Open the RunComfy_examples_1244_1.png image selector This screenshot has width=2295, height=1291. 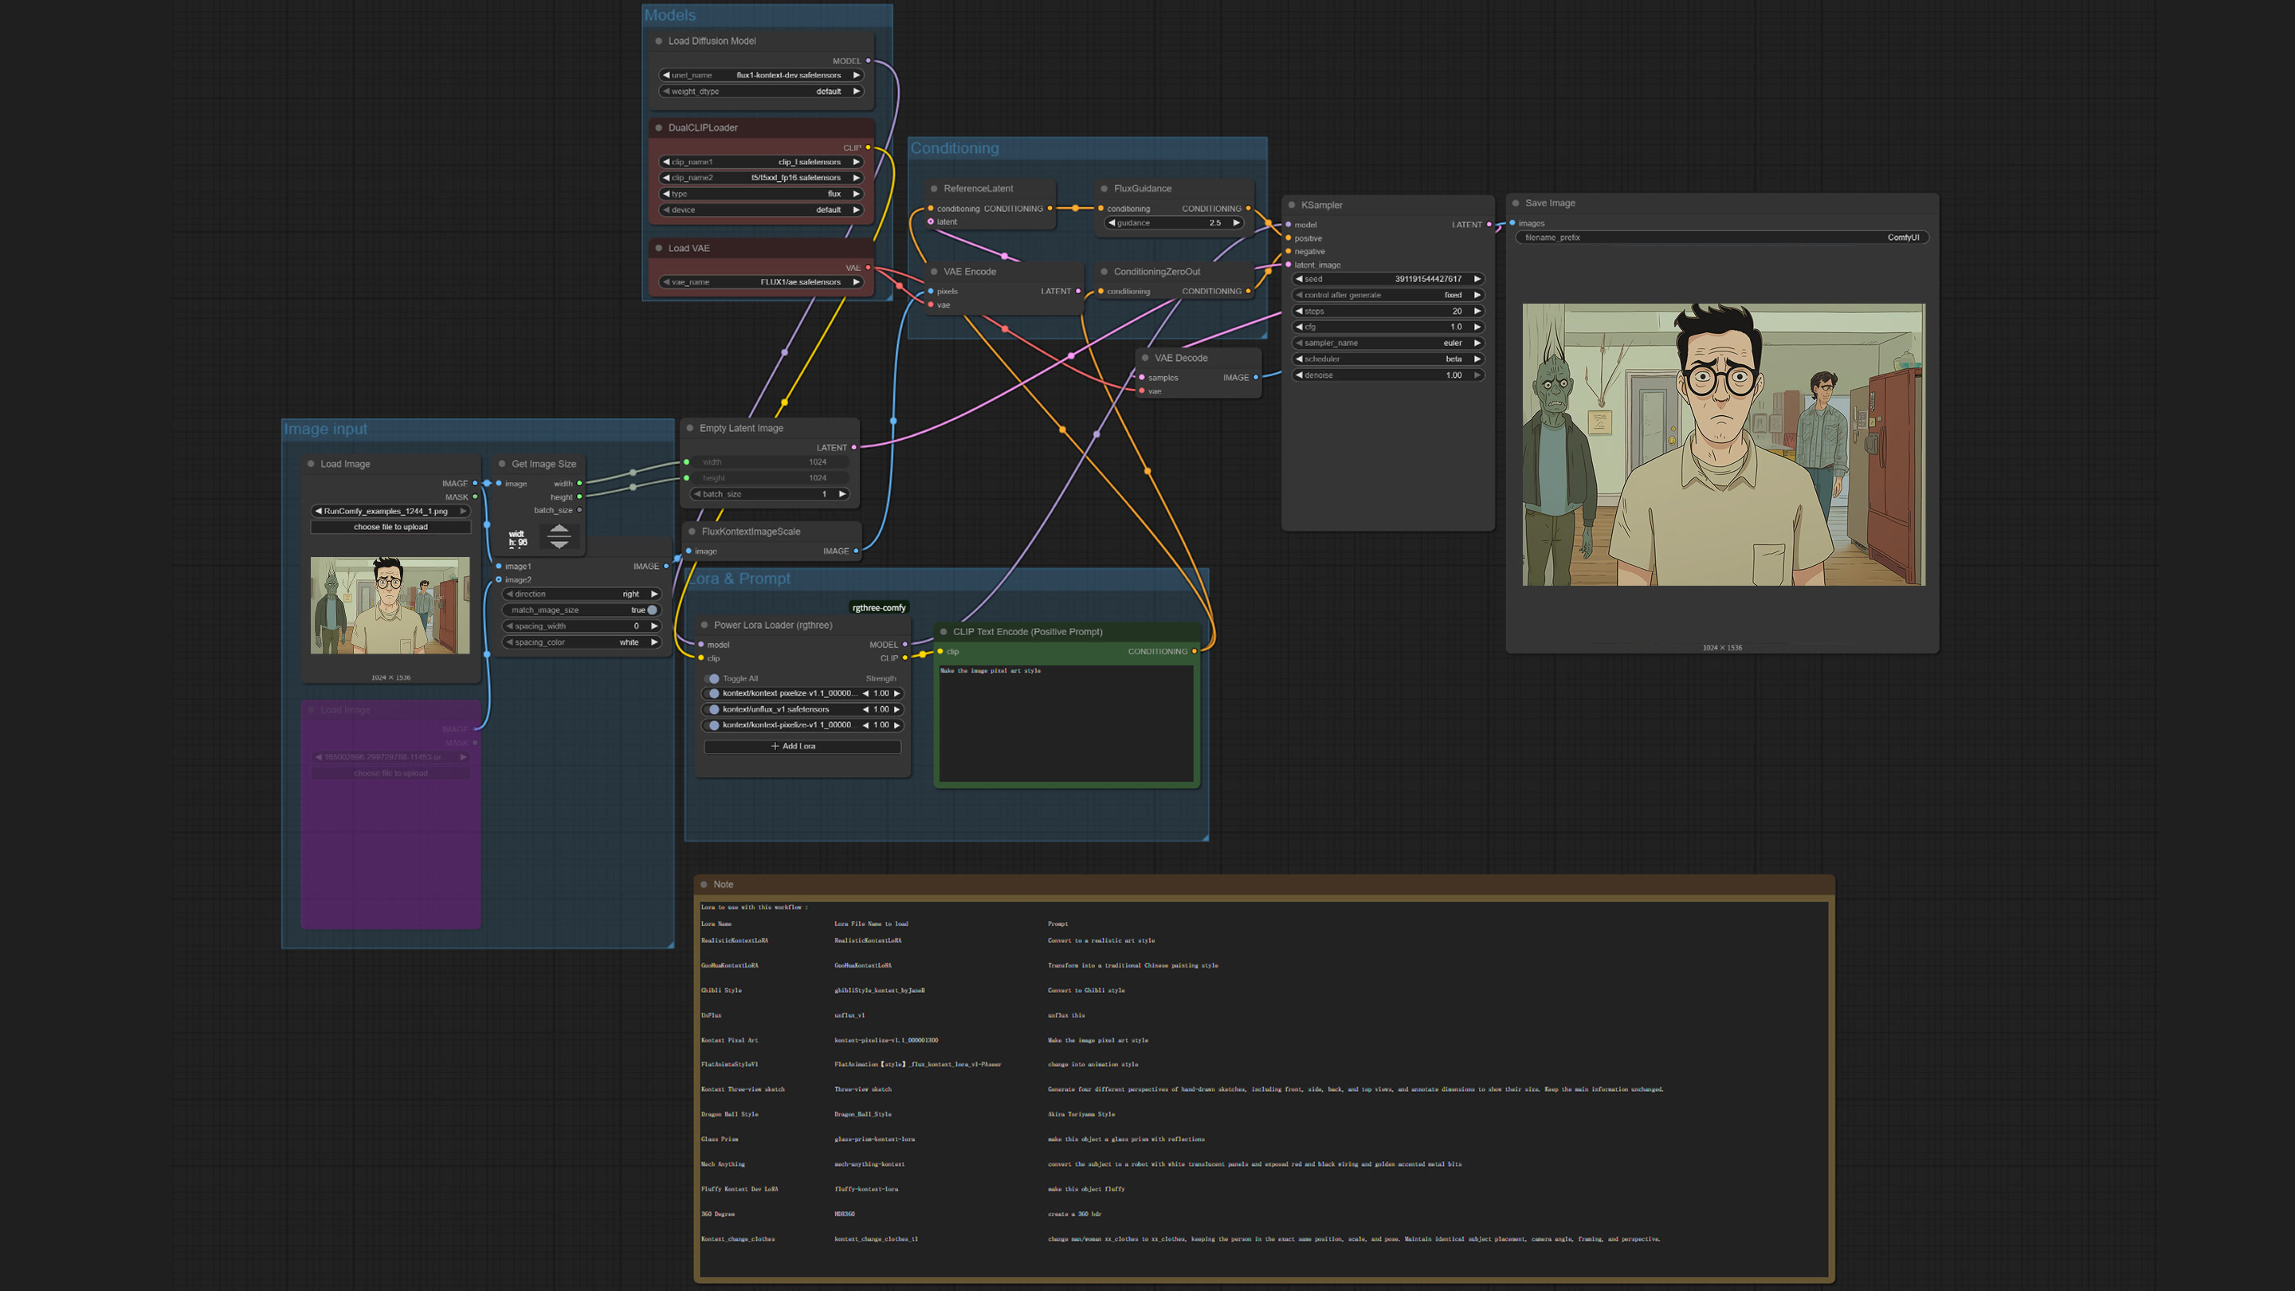390,512
